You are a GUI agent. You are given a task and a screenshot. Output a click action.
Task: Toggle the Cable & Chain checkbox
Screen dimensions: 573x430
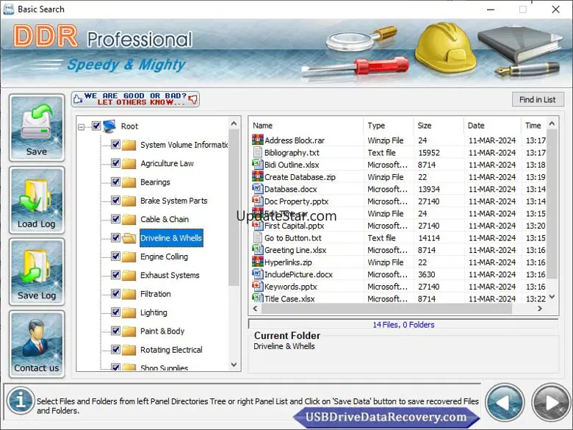(115, 219)
